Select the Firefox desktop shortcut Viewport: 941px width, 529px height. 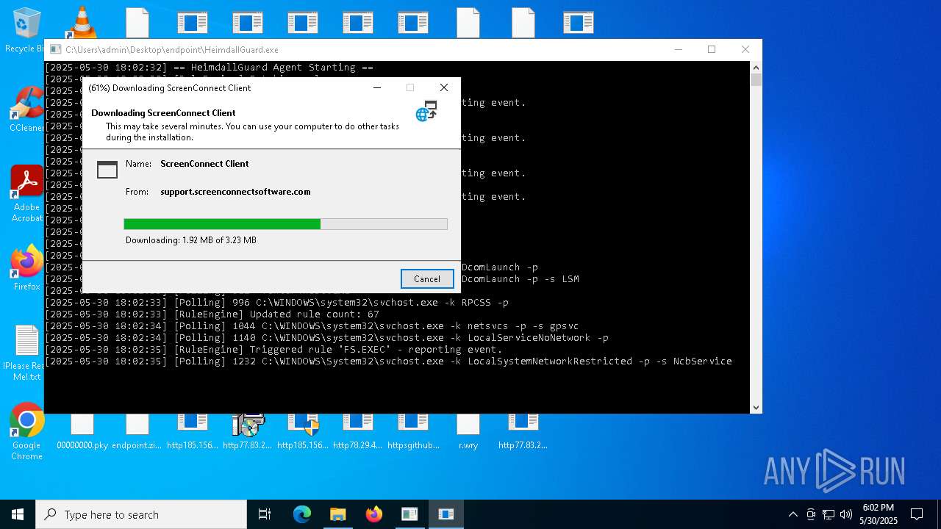[x=26, y=268]
